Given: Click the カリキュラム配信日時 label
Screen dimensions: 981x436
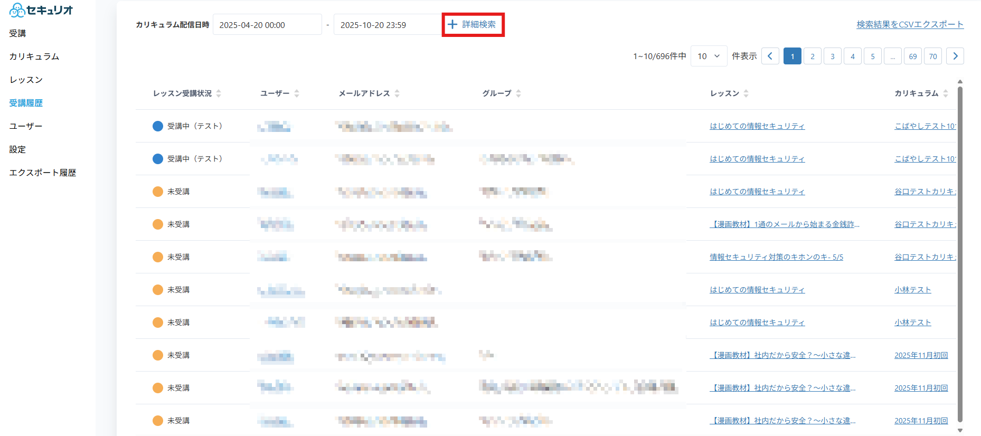Looking at the screenshot, I should [172, 25].
